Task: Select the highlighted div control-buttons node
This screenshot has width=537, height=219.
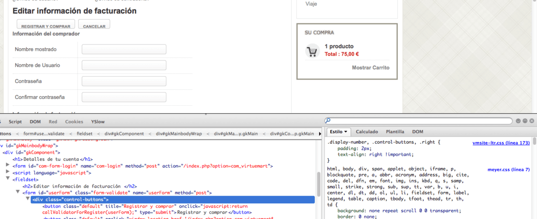Action: tap(173, 199)
